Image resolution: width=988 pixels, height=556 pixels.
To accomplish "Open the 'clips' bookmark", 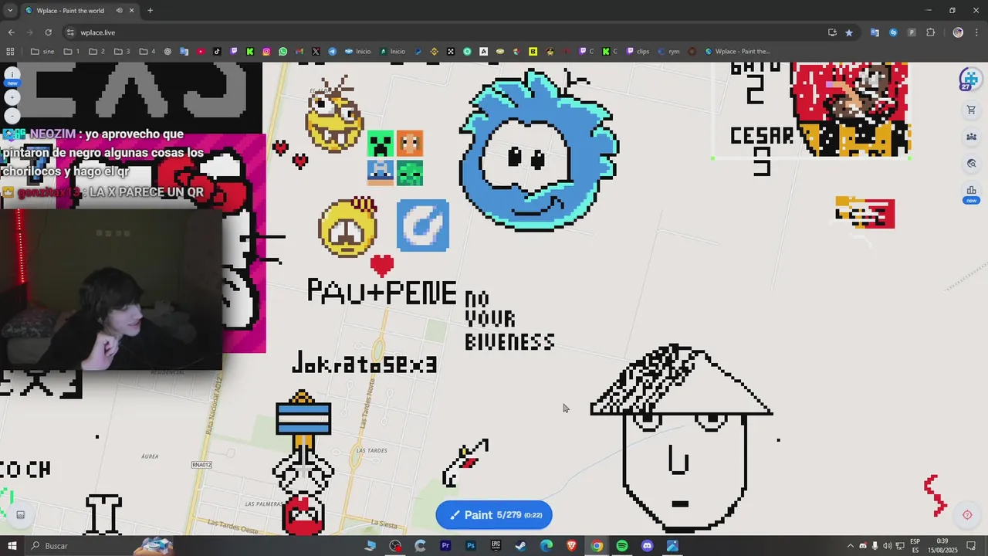I will click(x=638, y=52).
